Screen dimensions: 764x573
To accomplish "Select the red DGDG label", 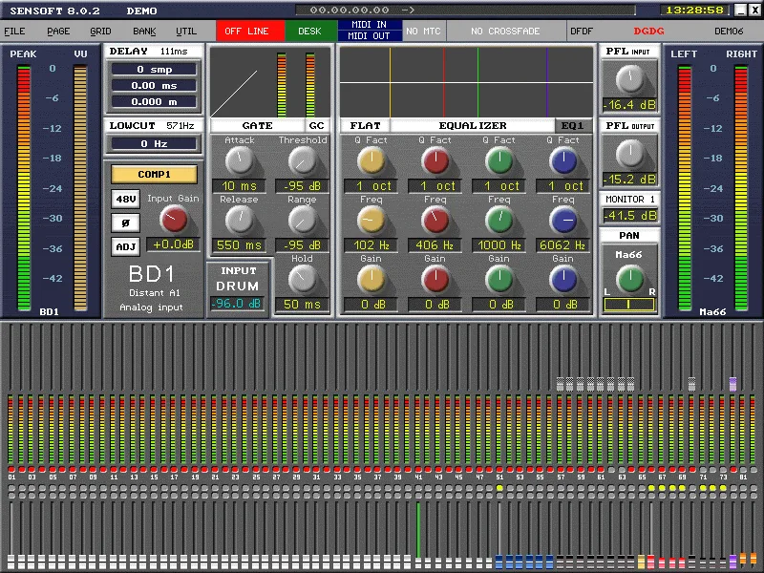I will 648,32.
